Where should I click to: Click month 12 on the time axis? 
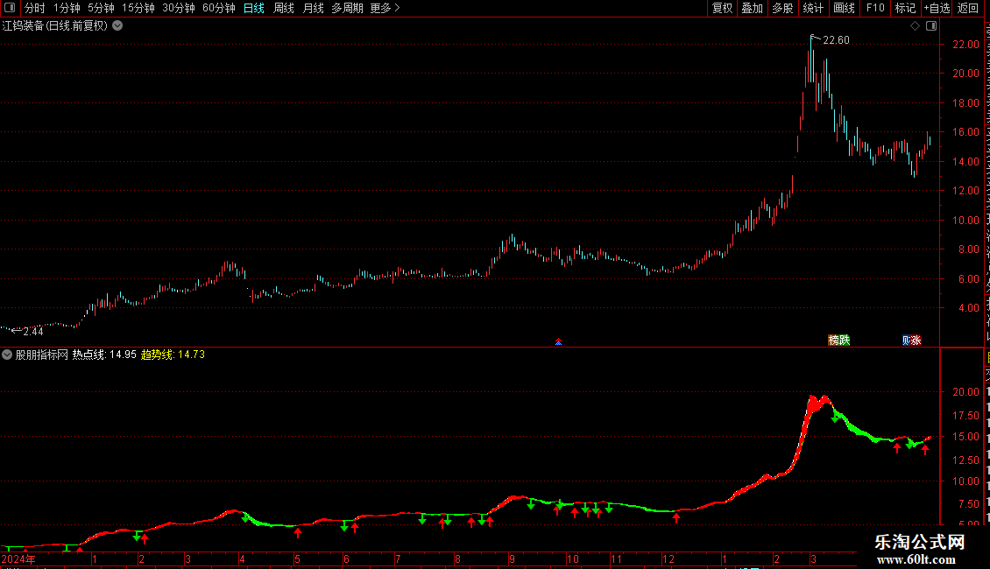tap(668, 558)
